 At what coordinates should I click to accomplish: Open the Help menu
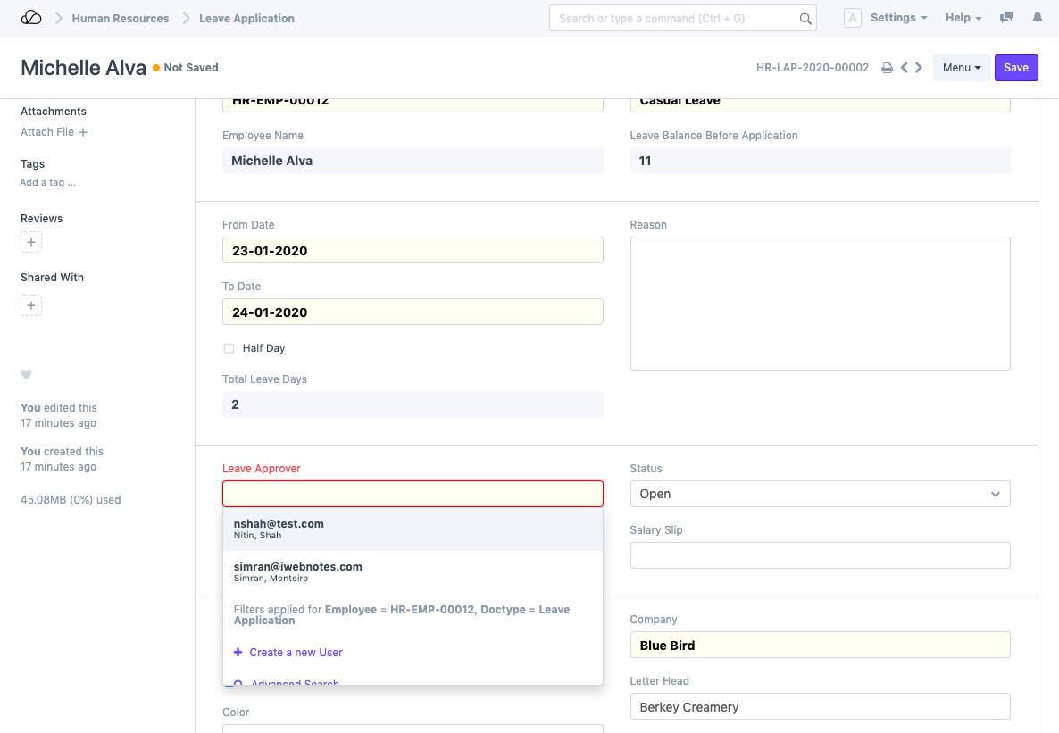point(963,18)
